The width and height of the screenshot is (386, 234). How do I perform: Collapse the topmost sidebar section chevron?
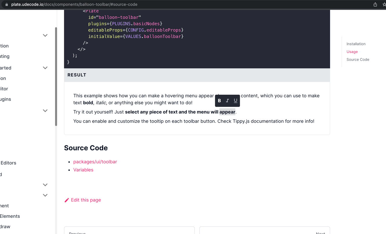tap(45, 35)
